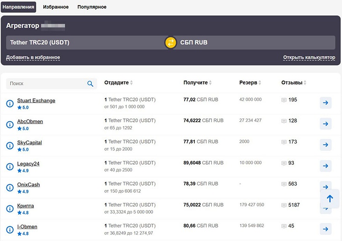342x241 pixels.
Task: Open info icon for OnixCash
Action: click(x=10, y=188)
